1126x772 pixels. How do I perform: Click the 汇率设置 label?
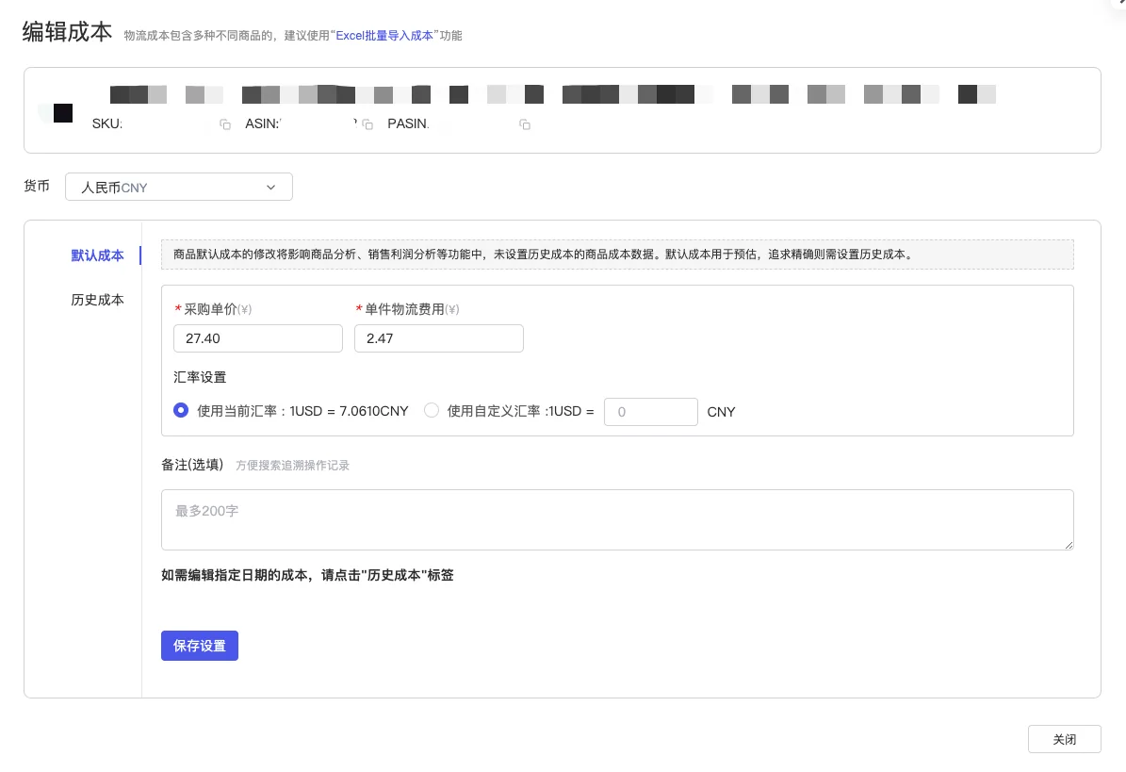(x=200, y=377)
